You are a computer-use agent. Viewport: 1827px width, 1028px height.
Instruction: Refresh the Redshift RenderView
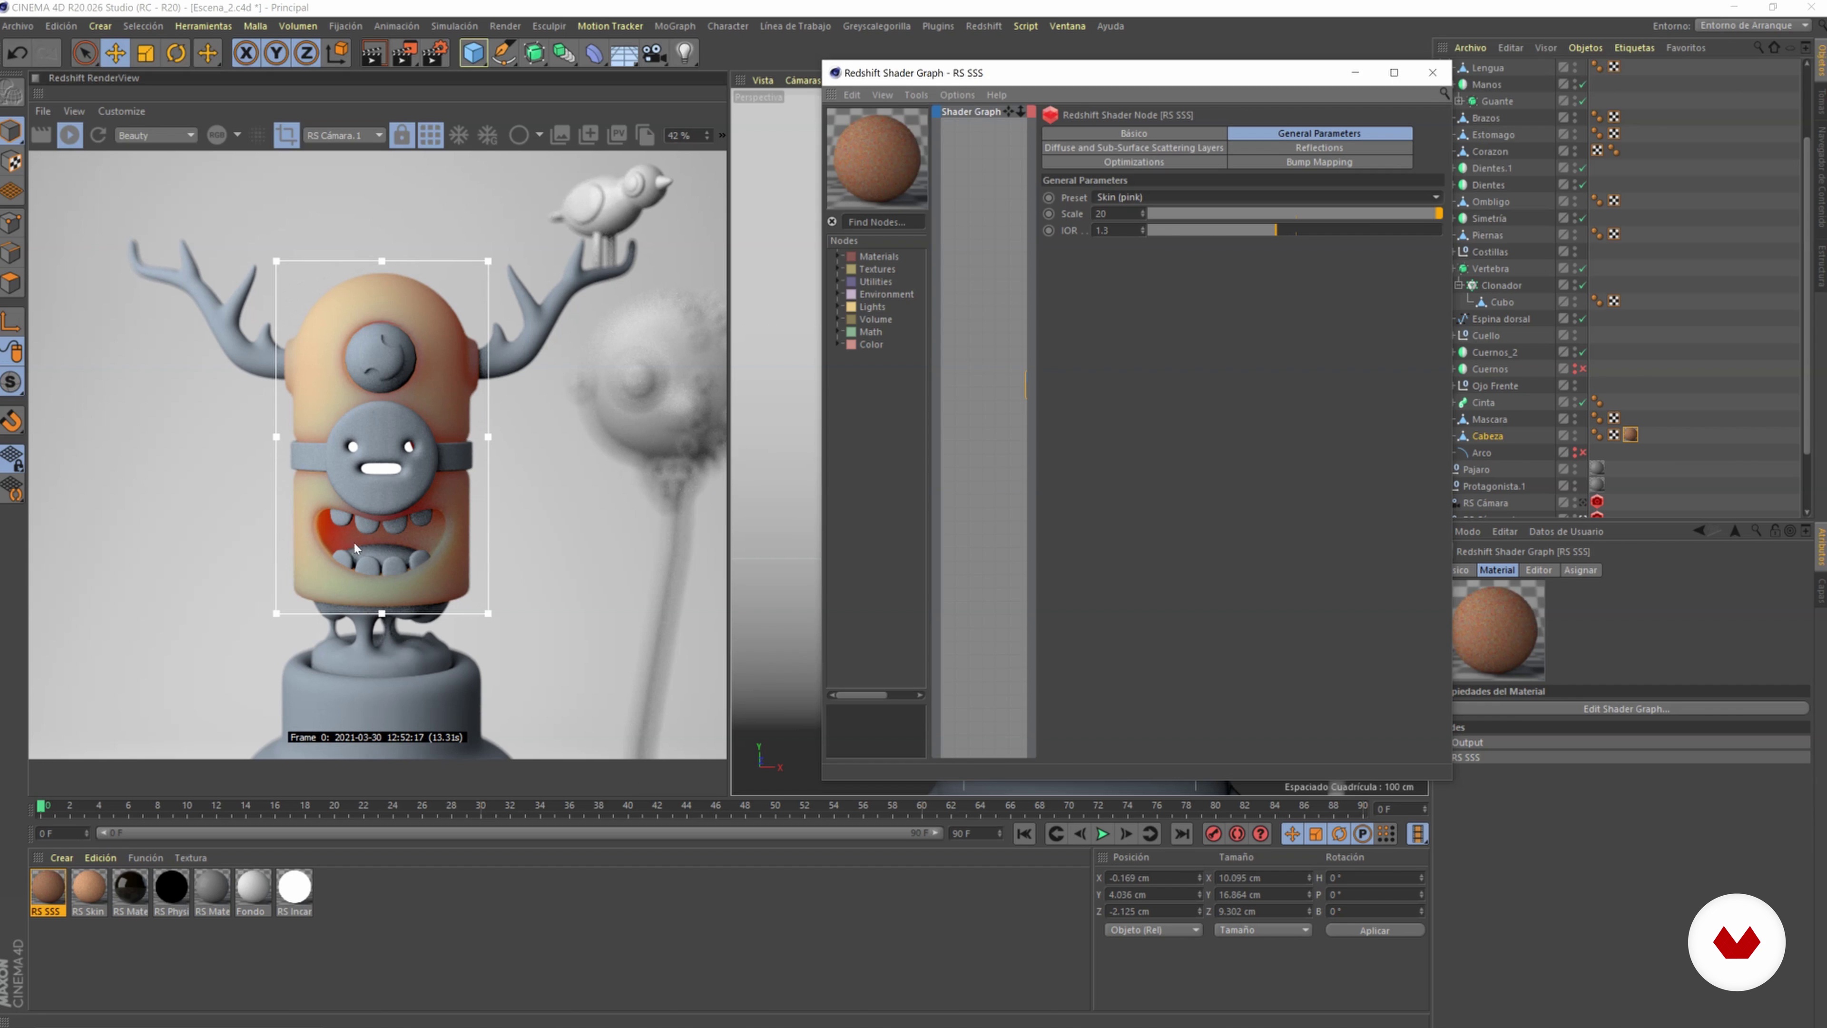(98, 135)
